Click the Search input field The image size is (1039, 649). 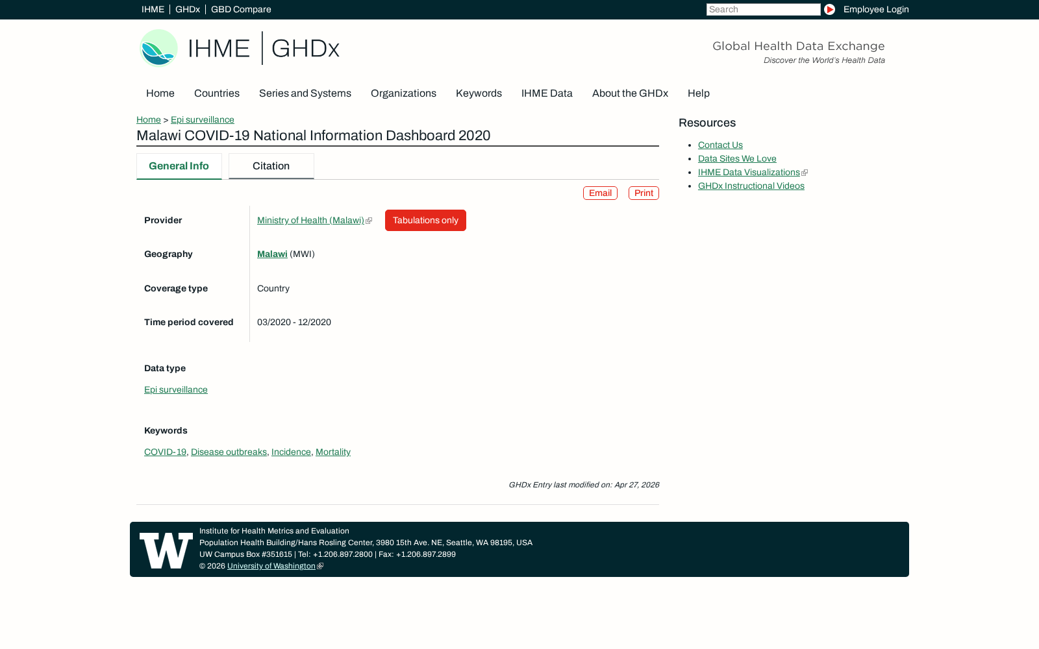click(763, 9)
